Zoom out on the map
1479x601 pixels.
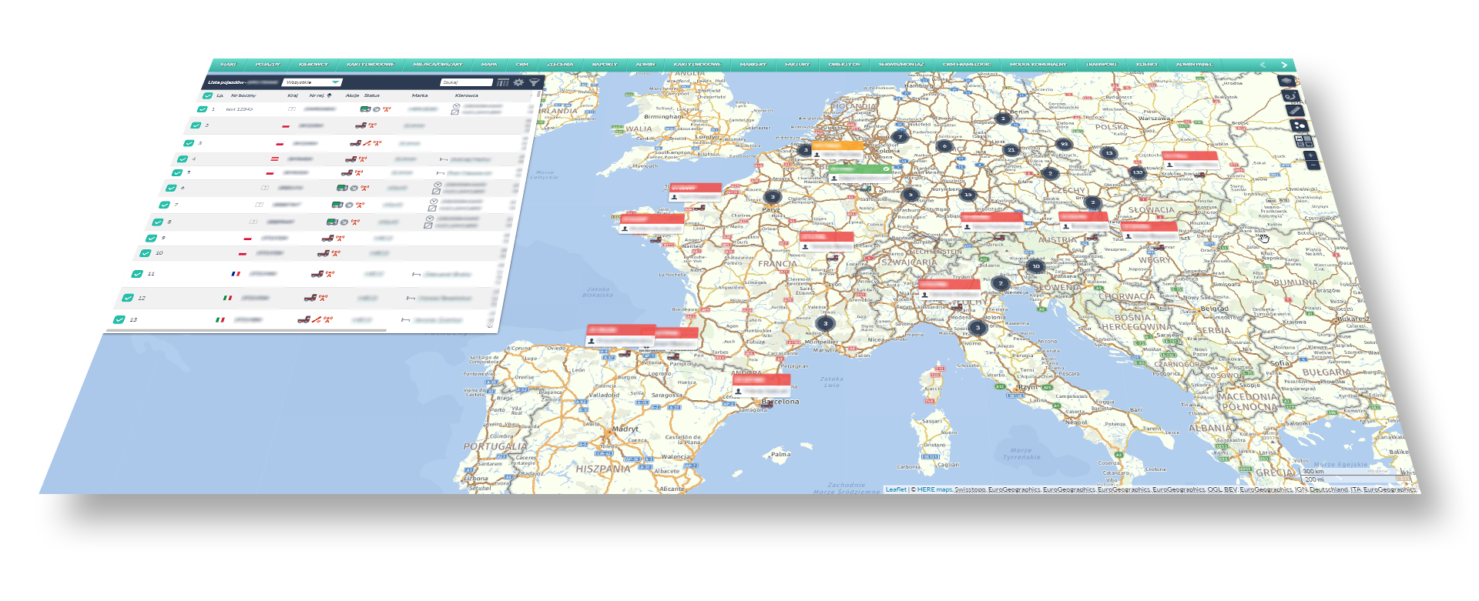[1313, 165]
